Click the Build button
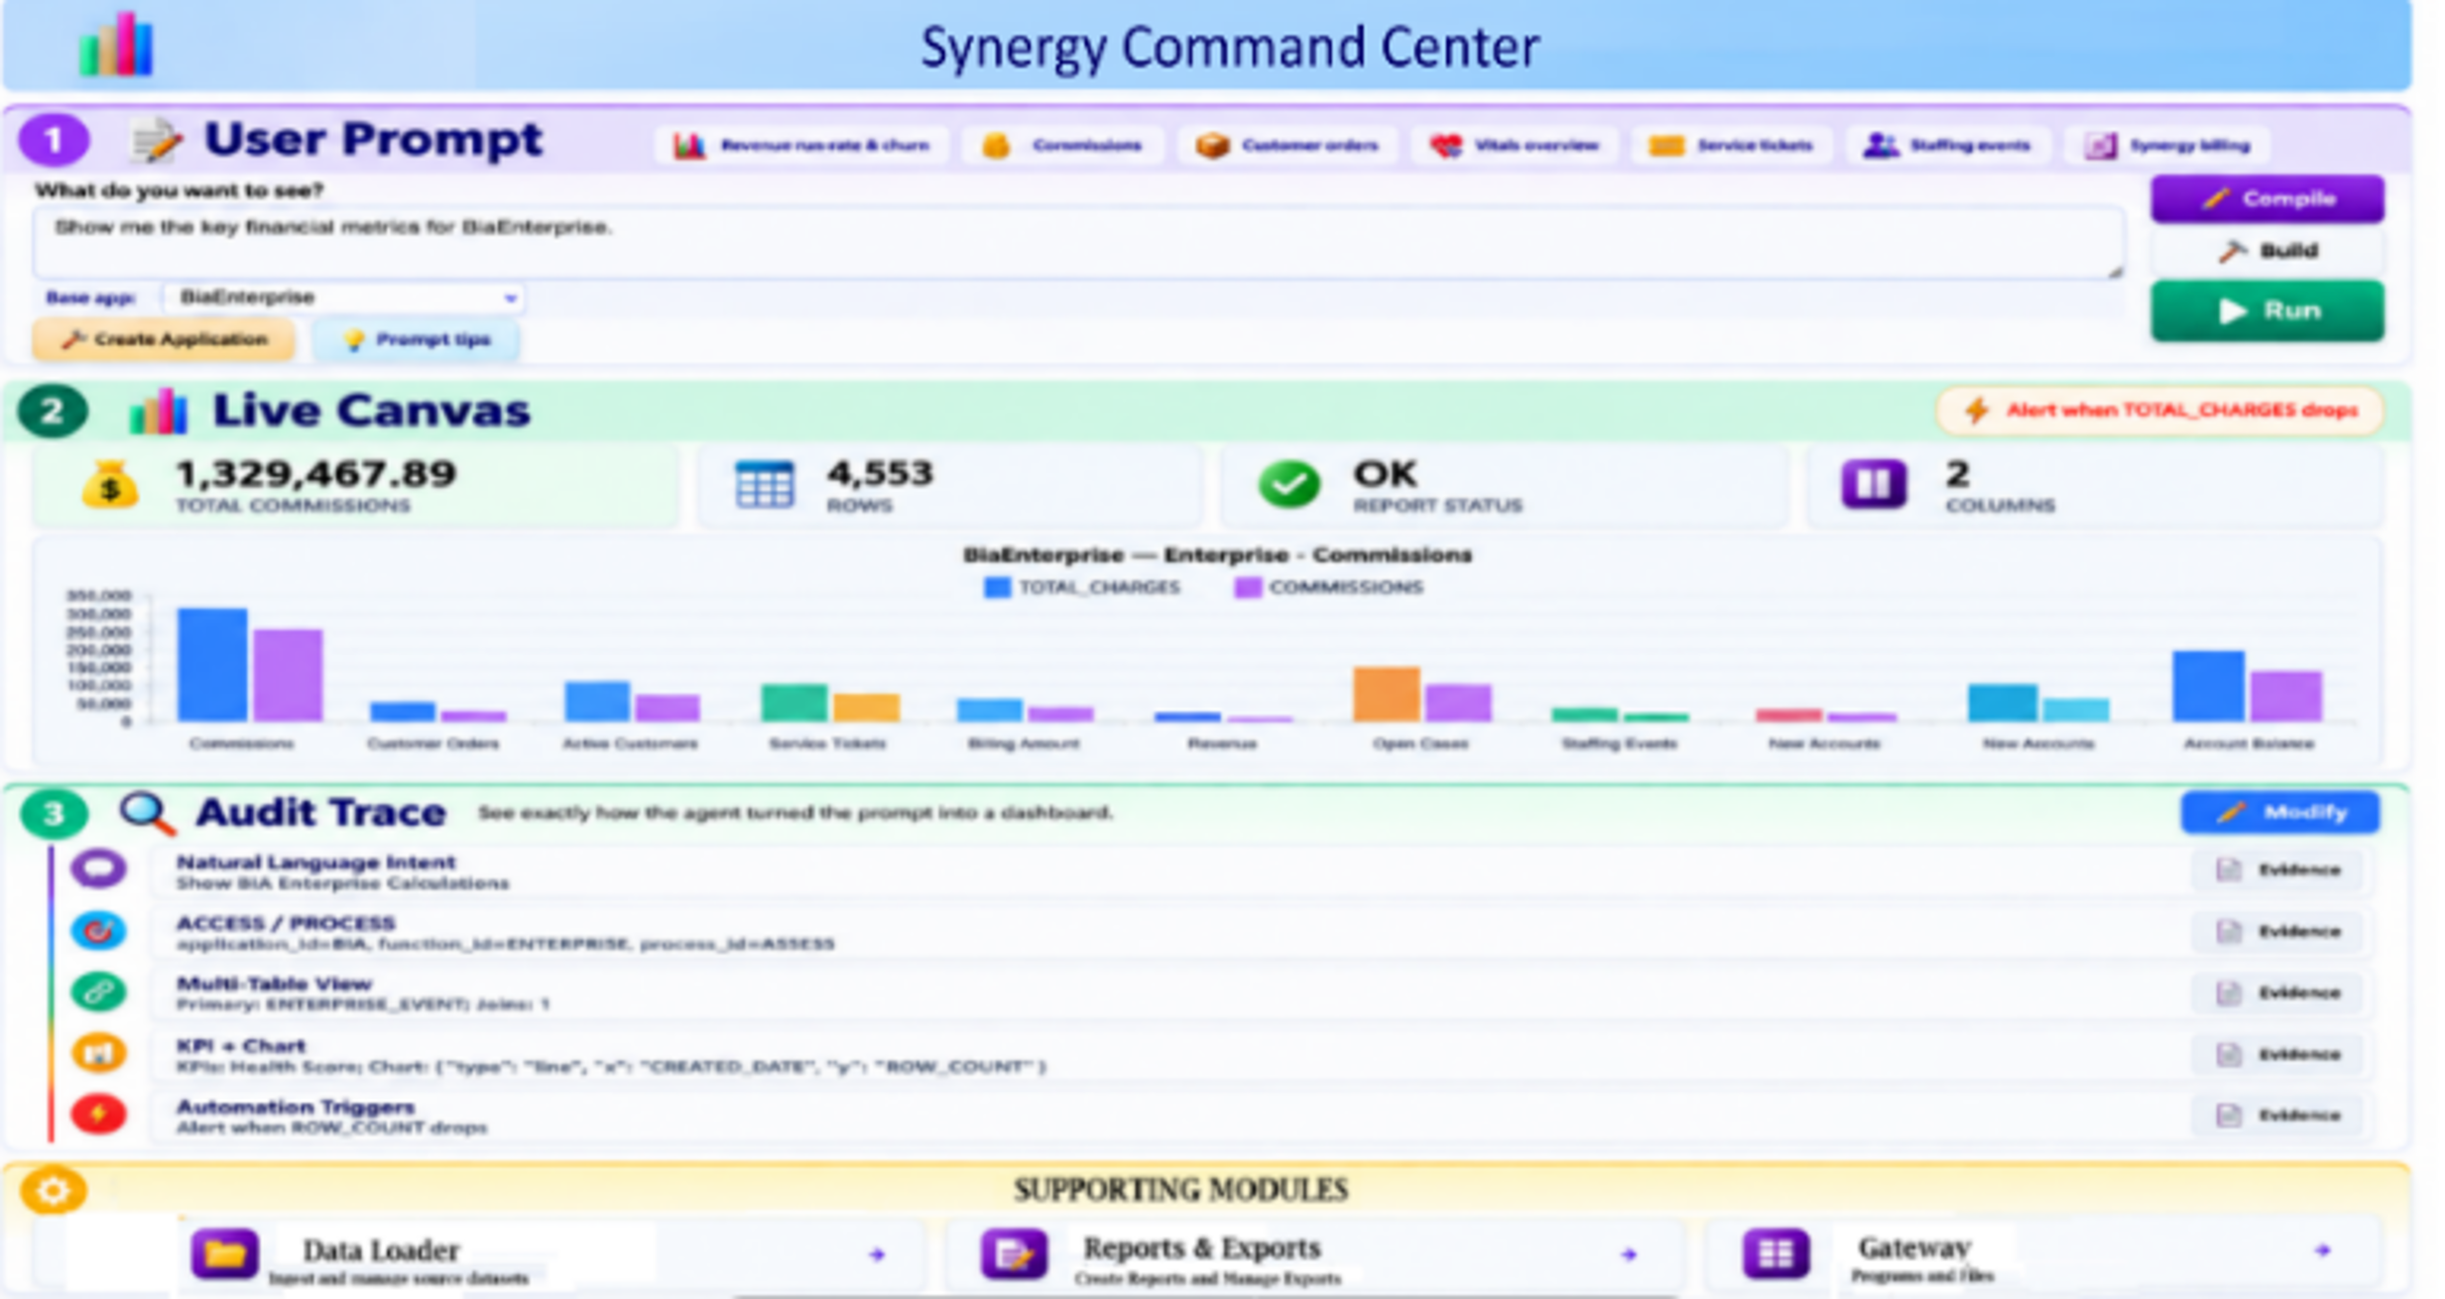Screen dimensions: 2445x1299 coord(2266,251)
